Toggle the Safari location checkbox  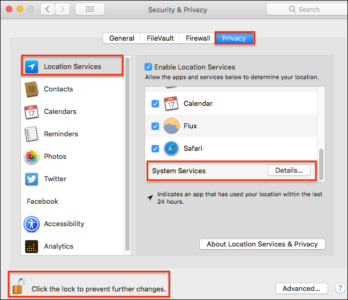[155, 149]
